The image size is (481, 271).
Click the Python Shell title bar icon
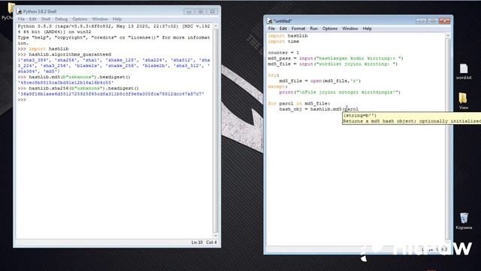point(20,11)
